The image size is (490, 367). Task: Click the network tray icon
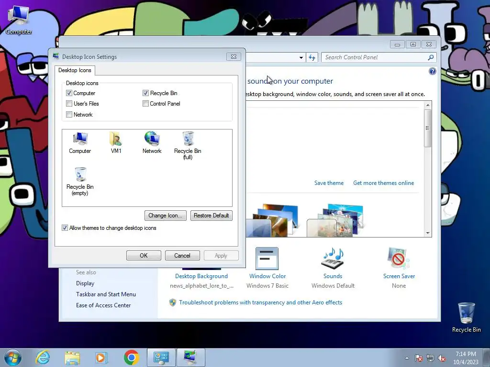coord(430,358)
